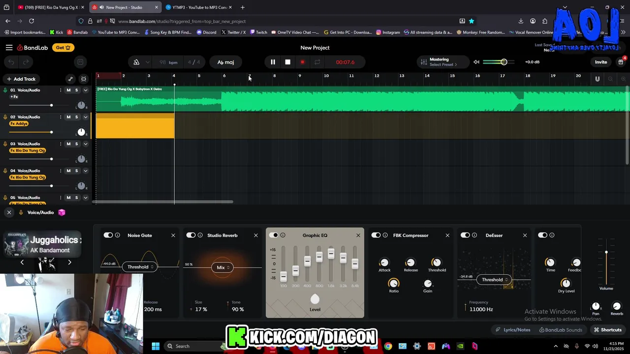Open the gift box notifications icon
This screenshot has height=354, width=630.
pyautogui.click(x=621, y=62)
